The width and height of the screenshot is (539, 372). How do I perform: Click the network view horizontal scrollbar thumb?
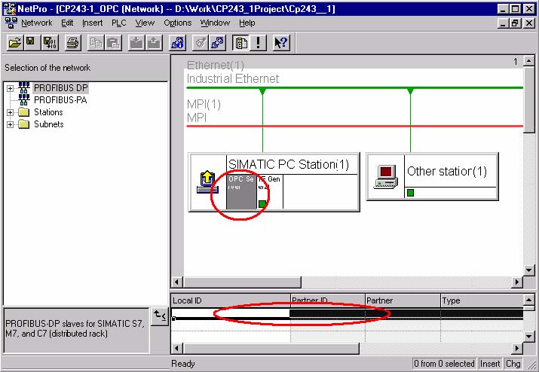pos(242,282)
